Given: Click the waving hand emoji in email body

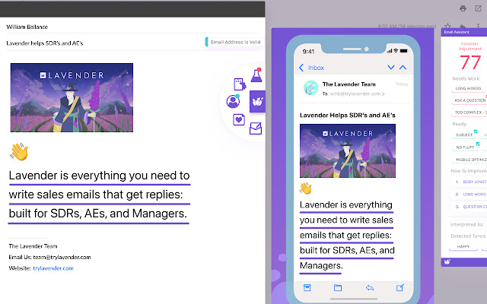Looking at the screenshot, I should pyautogui.click(x=19, y=152).
